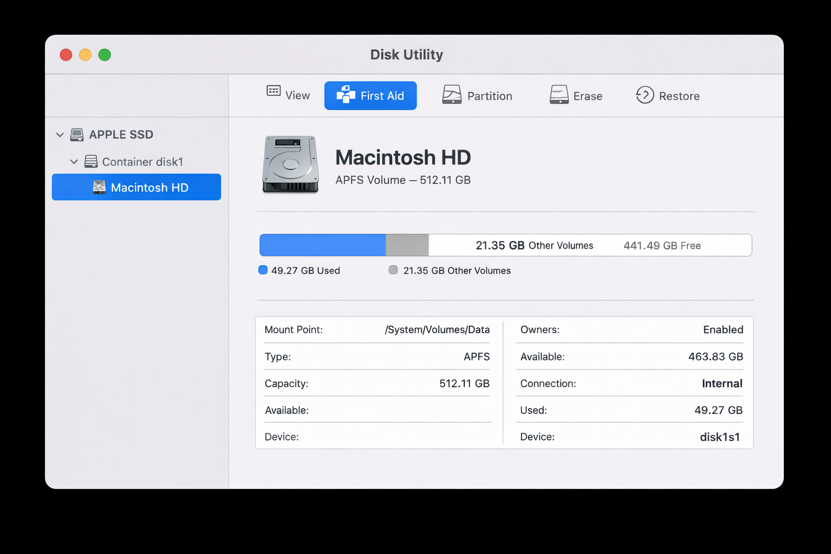Click the Partition disk icon

[452, 95]
